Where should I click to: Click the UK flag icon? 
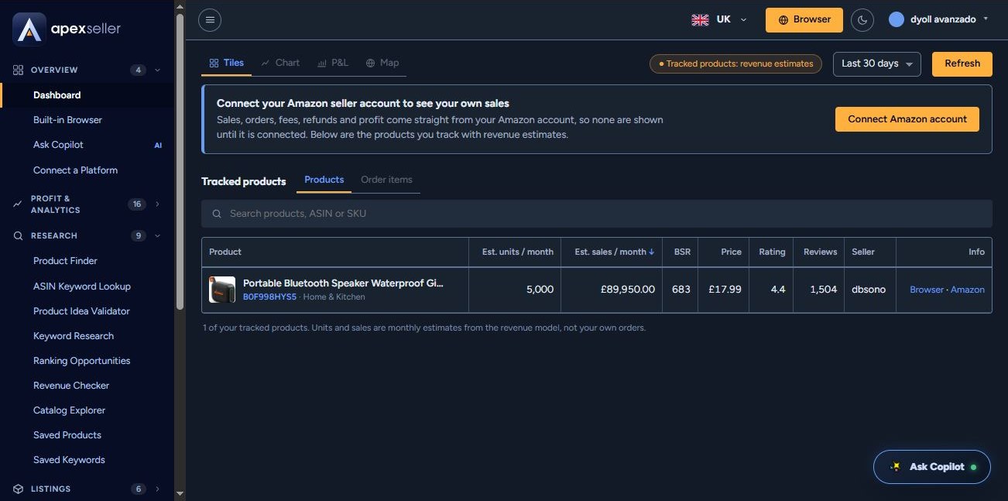click(x=700, y=20)
